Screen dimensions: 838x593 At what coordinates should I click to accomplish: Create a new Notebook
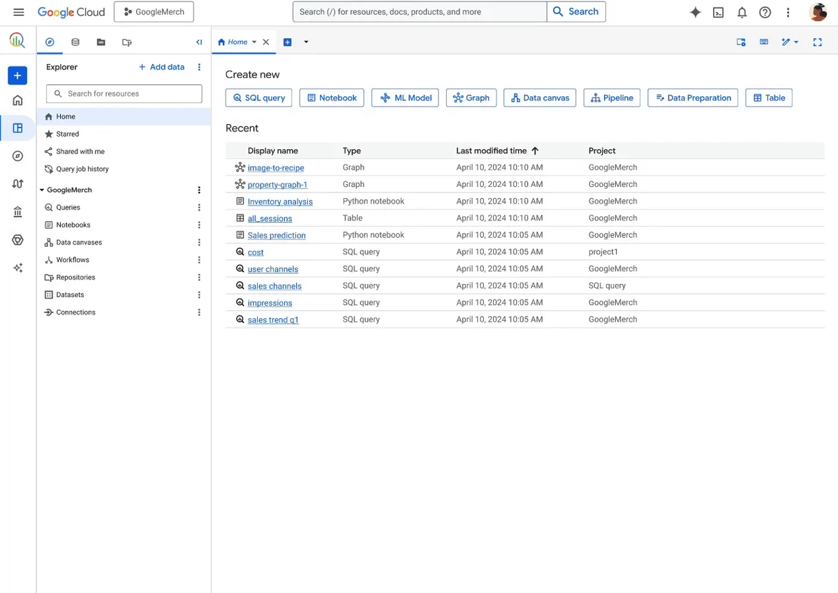(332, 98)
